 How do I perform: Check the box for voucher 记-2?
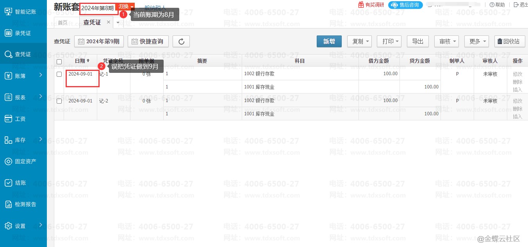(x=59, y=101)
